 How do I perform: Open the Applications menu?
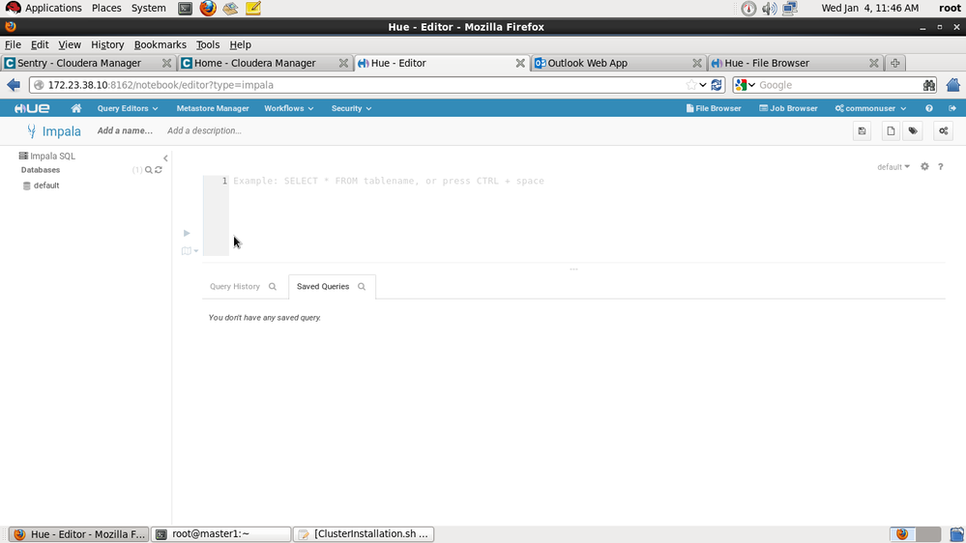[44, 8]
